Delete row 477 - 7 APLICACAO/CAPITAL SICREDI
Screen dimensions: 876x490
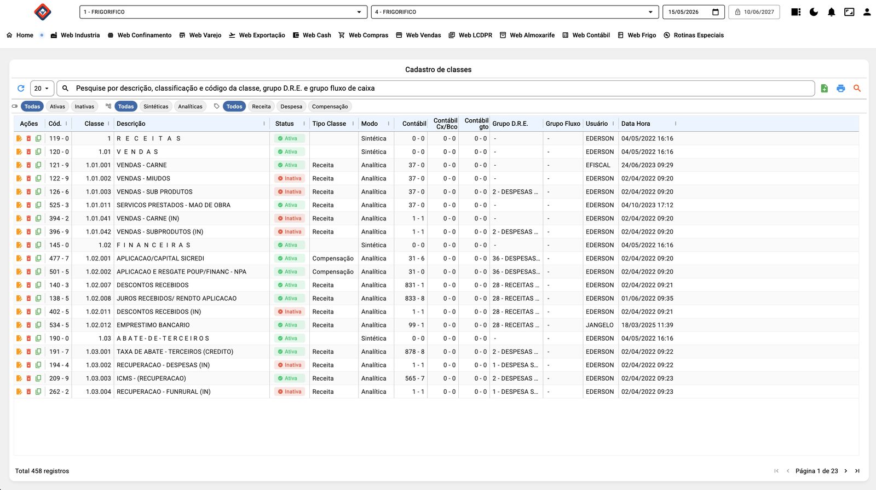tap(28, 258)
